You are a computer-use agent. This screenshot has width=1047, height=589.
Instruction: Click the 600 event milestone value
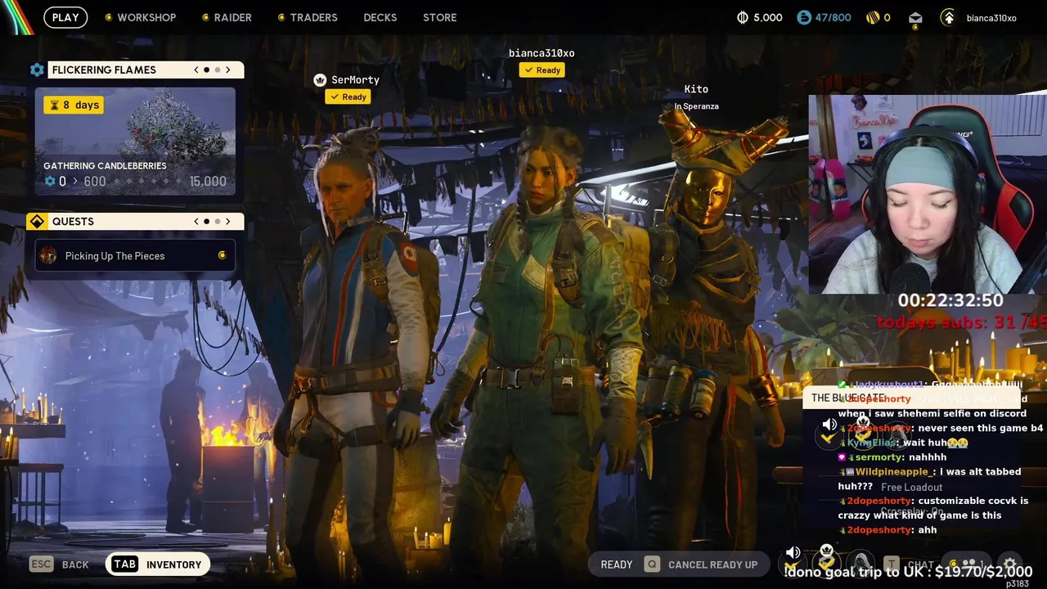coord(95,182)
